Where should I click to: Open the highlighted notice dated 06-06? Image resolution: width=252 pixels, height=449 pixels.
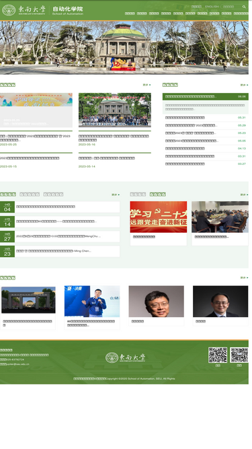pyautogui.click(x=206, y=96)
